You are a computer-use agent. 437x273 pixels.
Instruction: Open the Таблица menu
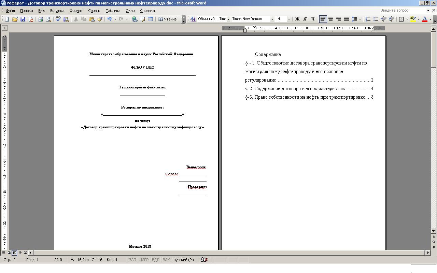click(113, 11)
